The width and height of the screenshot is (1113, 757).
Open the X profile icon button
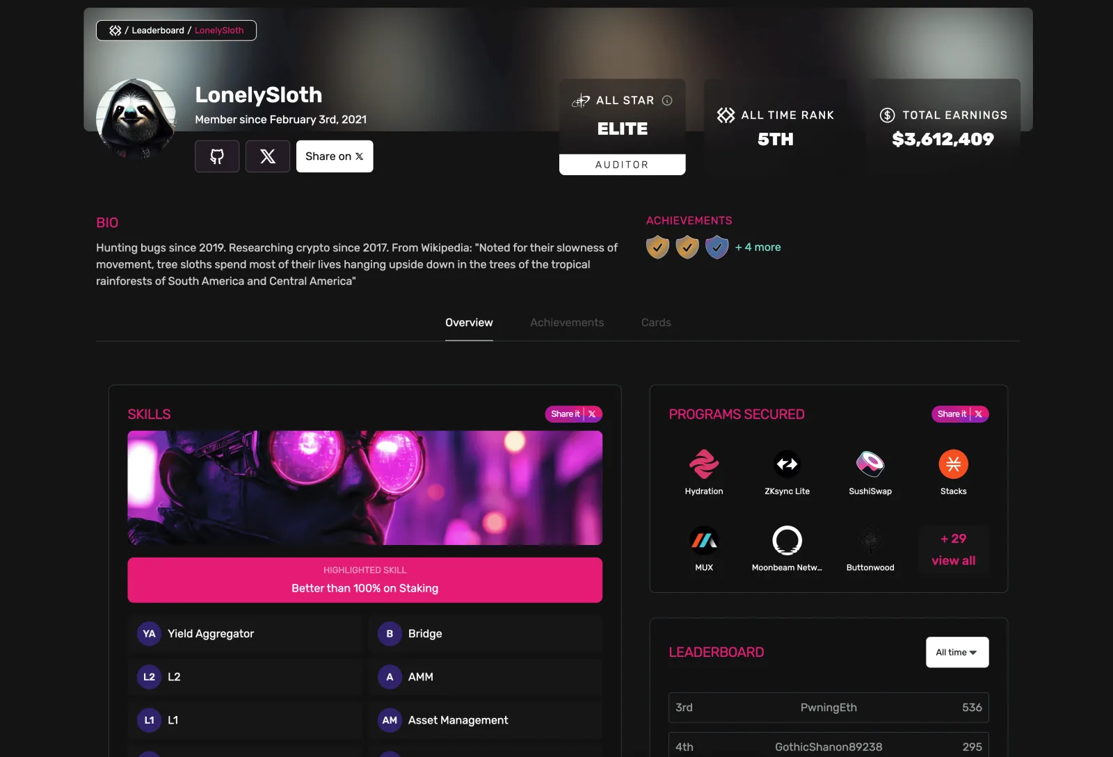click(x=268, y=156)
